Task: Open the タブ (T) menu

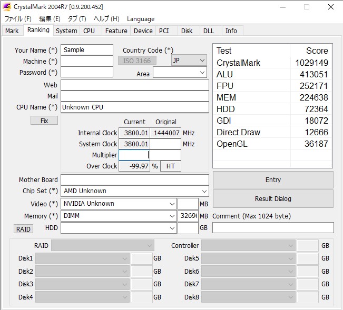Action: [x=77, y=19]
